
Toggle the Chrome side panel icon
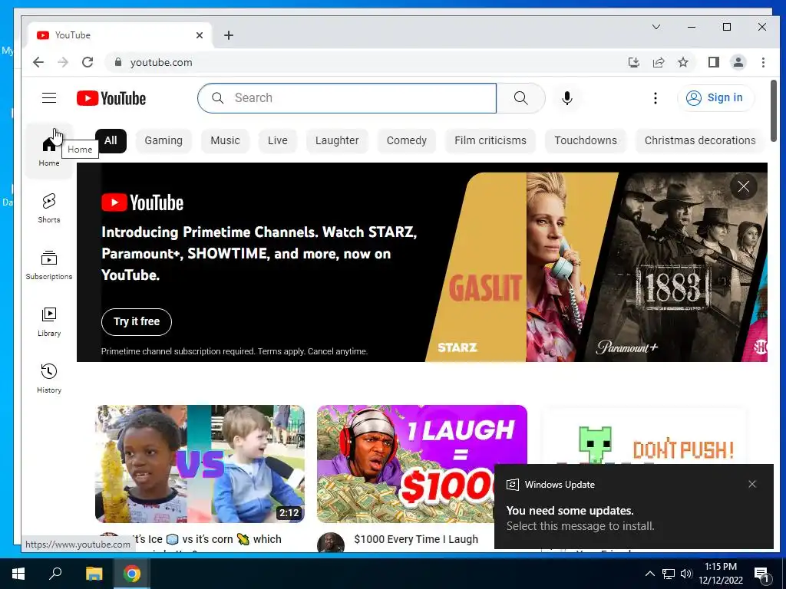[713, 62]
